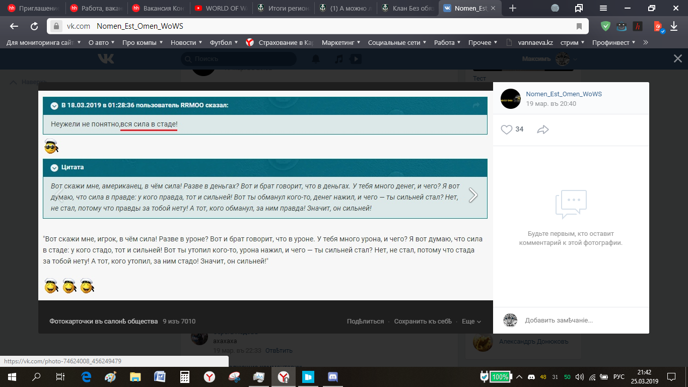The width and height of the screenshot is (688, 387).
Task: Open browser downloads arrow icon
Action: tap(674, 26)
